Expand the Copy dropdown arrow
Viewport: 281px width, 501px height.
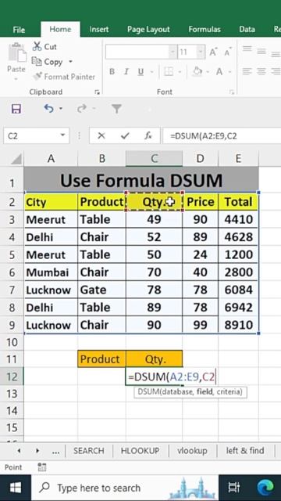pos(70,62)
